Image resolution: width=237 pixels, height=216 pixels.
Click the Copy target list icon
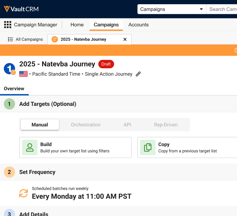[x=148, y=147]
